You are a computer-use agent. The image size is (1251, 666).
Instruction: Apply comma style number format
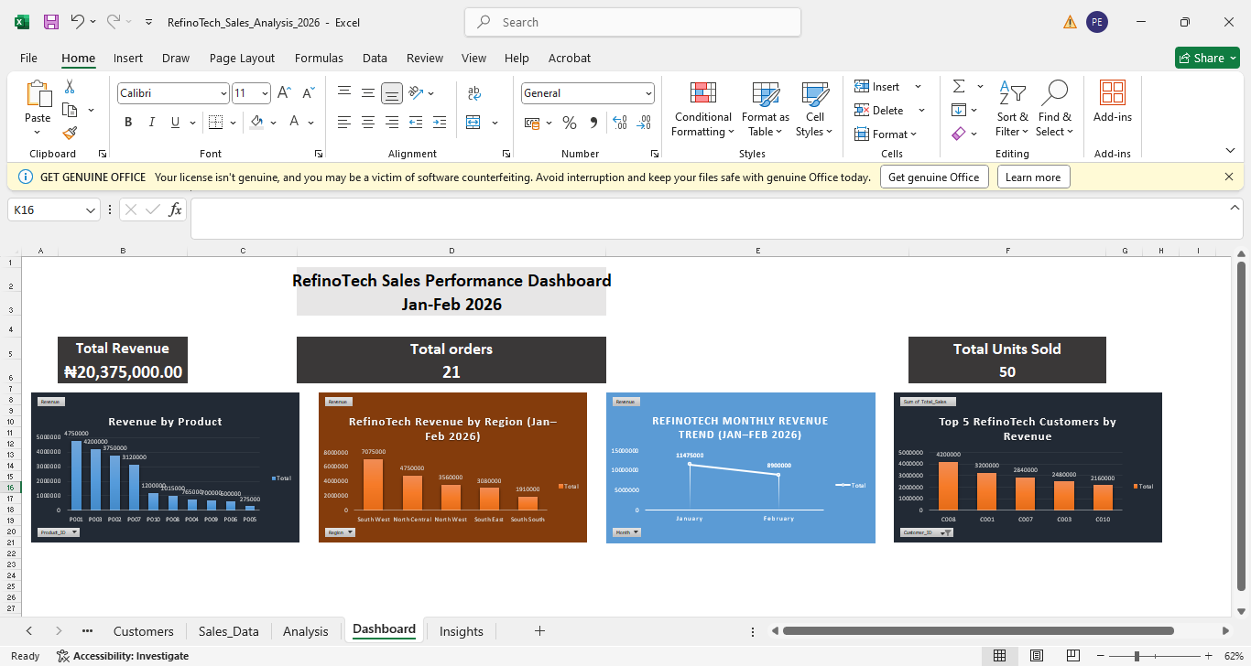click(x=593, y=123)
